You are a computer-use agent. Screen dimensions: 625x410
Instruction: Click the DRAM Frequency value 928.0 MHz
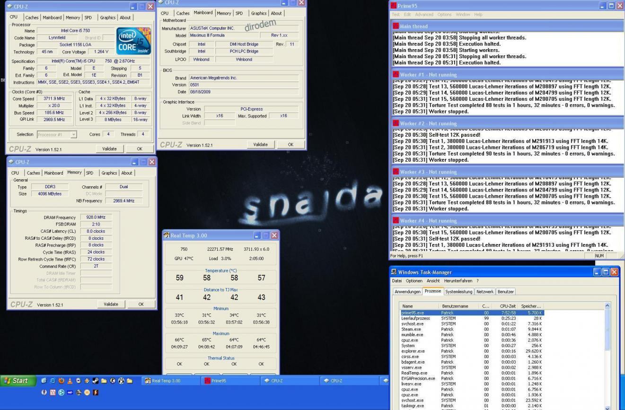click(x=96, y=218)
